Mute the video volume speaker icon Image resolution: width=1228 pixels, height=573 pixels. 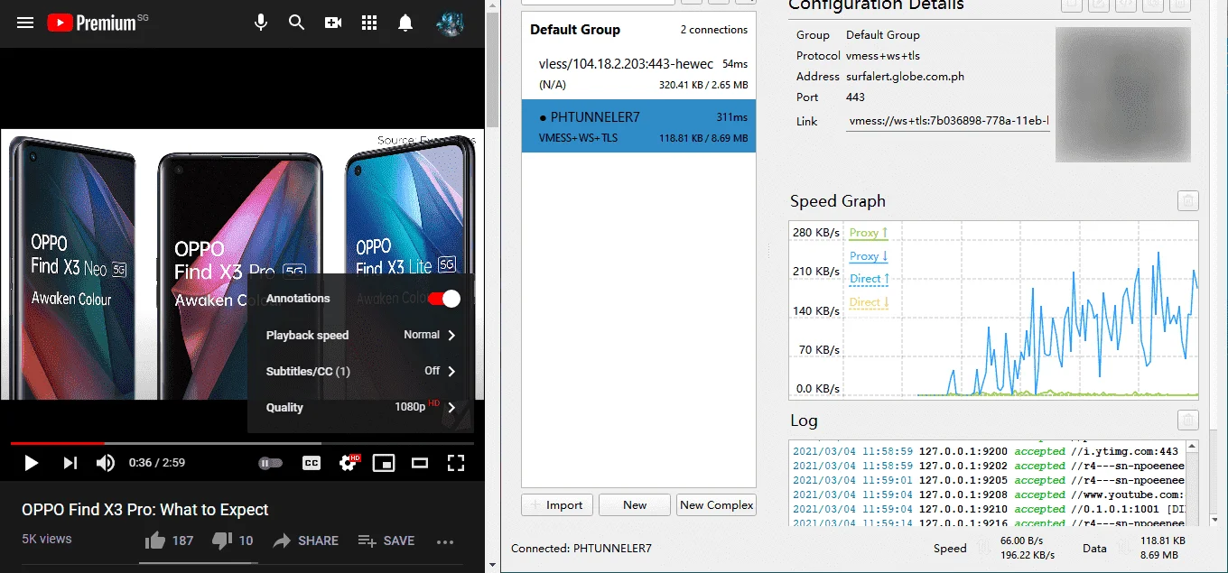click(106, 463)
